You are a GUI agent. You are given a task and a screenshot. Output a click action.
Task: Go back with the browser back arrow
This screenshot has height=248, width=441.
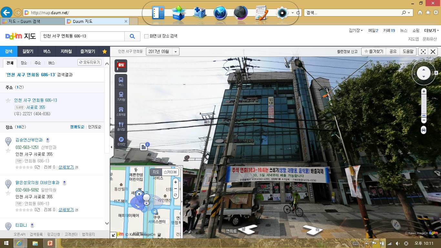click(6, 13)
